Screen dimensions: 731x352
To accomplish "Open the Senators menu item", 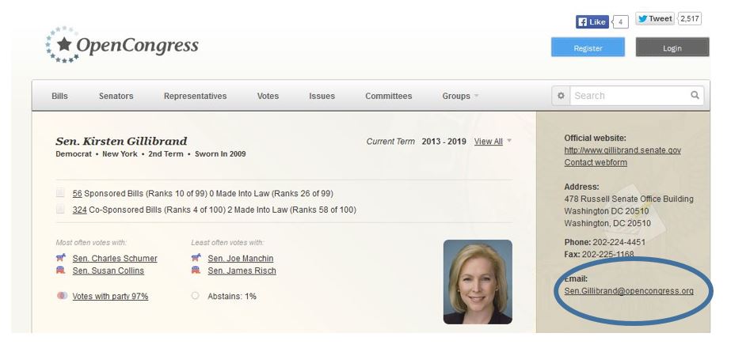I will point(116,96).
